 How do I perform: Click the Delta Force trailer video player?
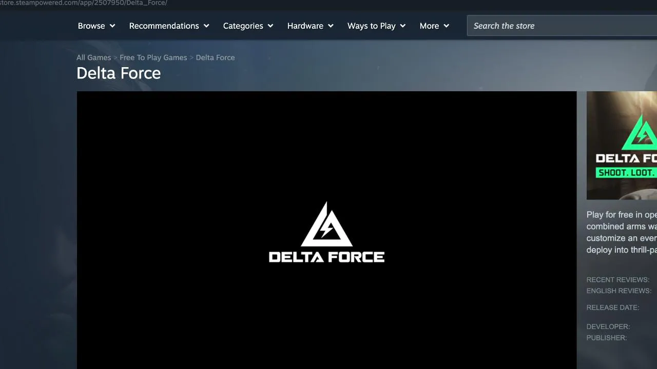pyautogui.click(x=326, y=230)
